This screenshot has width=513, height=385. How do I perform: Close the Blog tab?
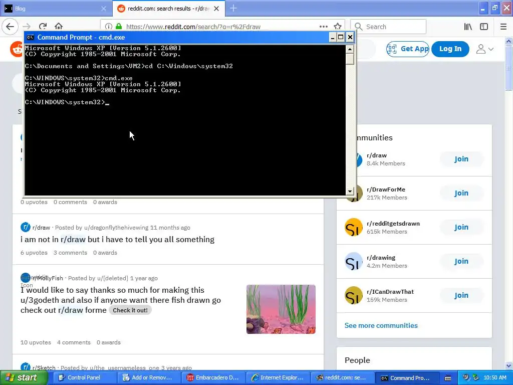[x=104, y=9]
